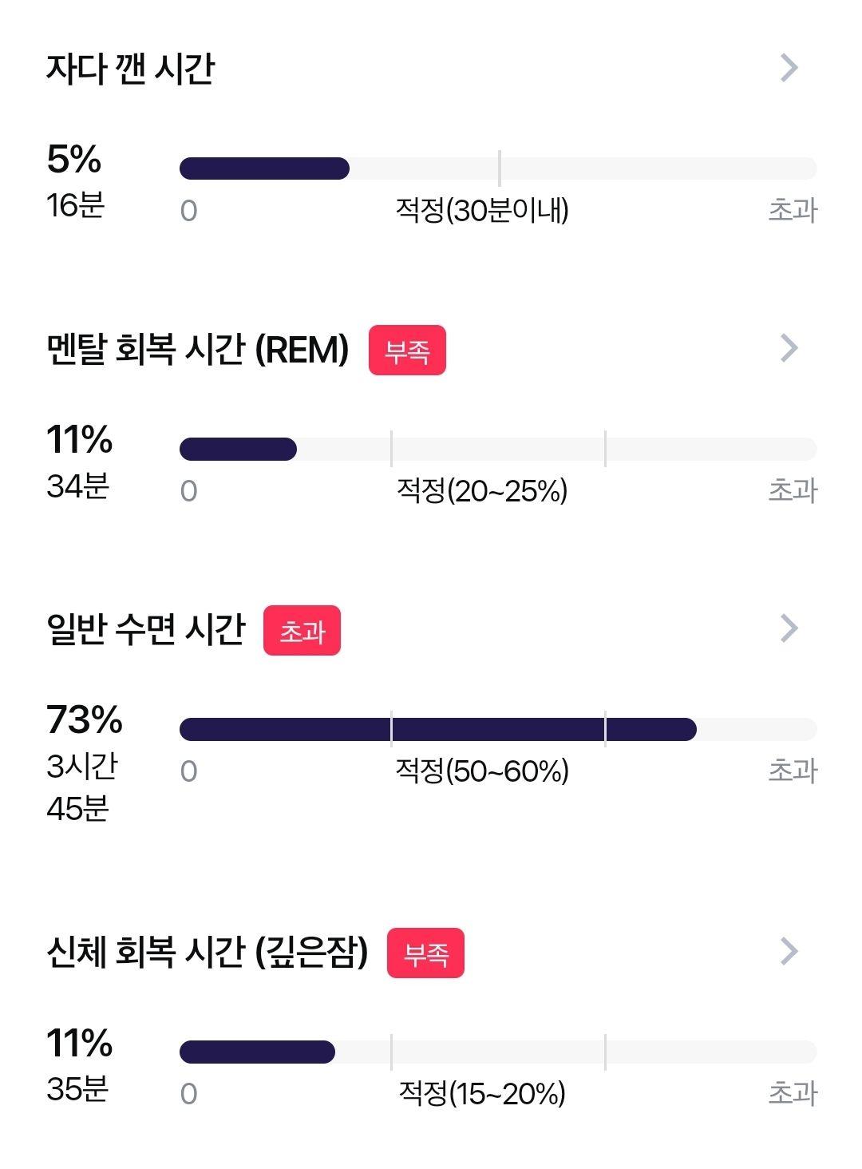Tap the 적정(15~20%) range label
Image resolution: width=862 pixels, height=1169 pixels.
(482, 1094)
